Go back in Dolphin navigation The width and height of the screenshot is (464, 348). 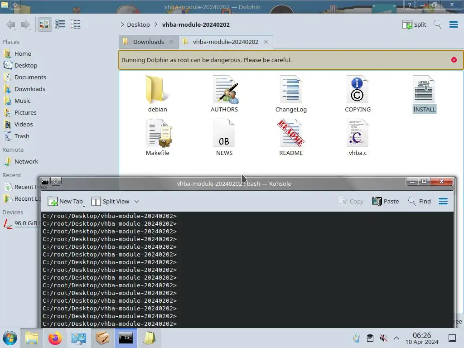[x=11, y=24]
